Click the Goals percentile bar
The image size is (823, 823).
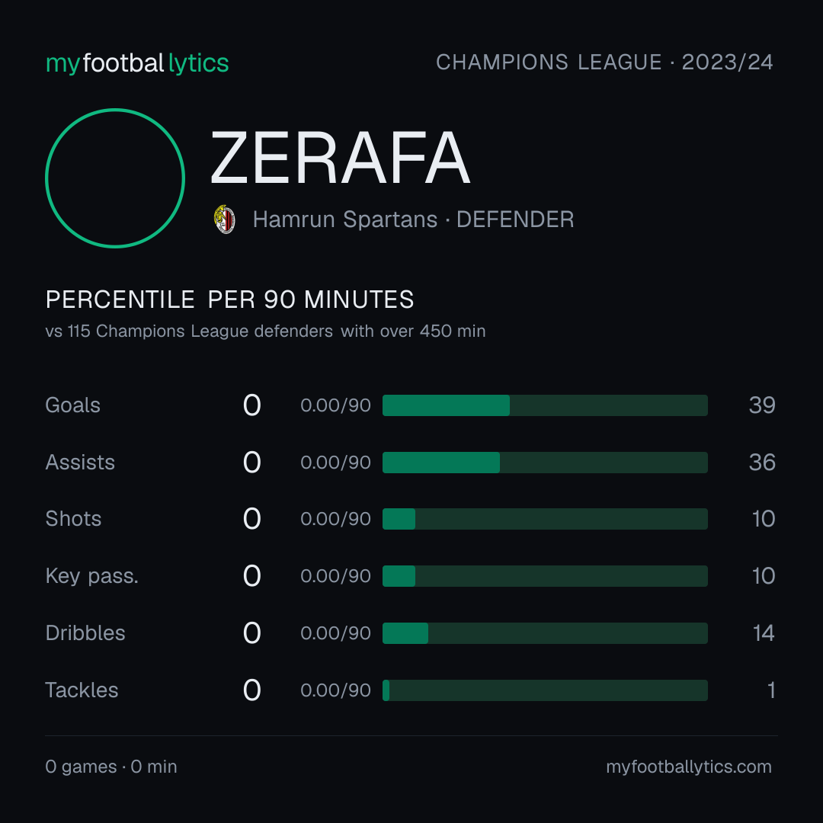(x=545, y=405)
